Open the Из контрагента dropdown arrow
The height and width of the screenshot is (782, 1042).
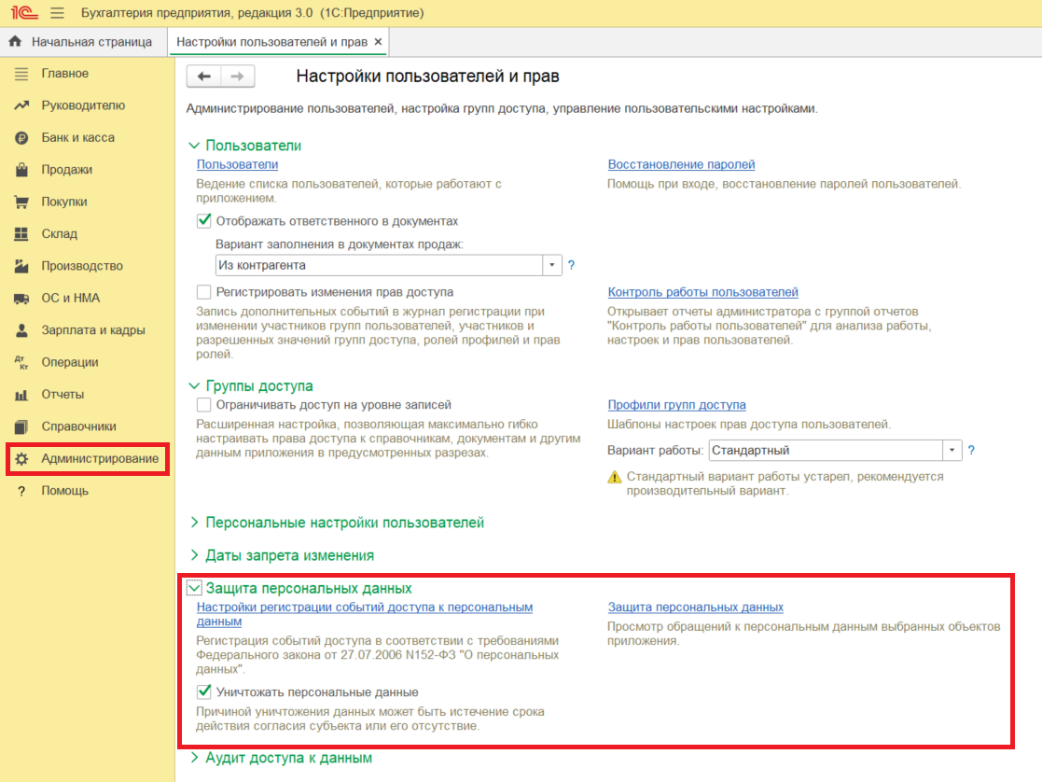click(552, 265)
